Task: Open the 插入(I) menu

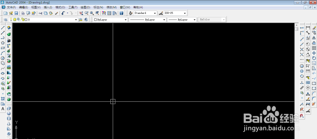Action: [48, 7]
